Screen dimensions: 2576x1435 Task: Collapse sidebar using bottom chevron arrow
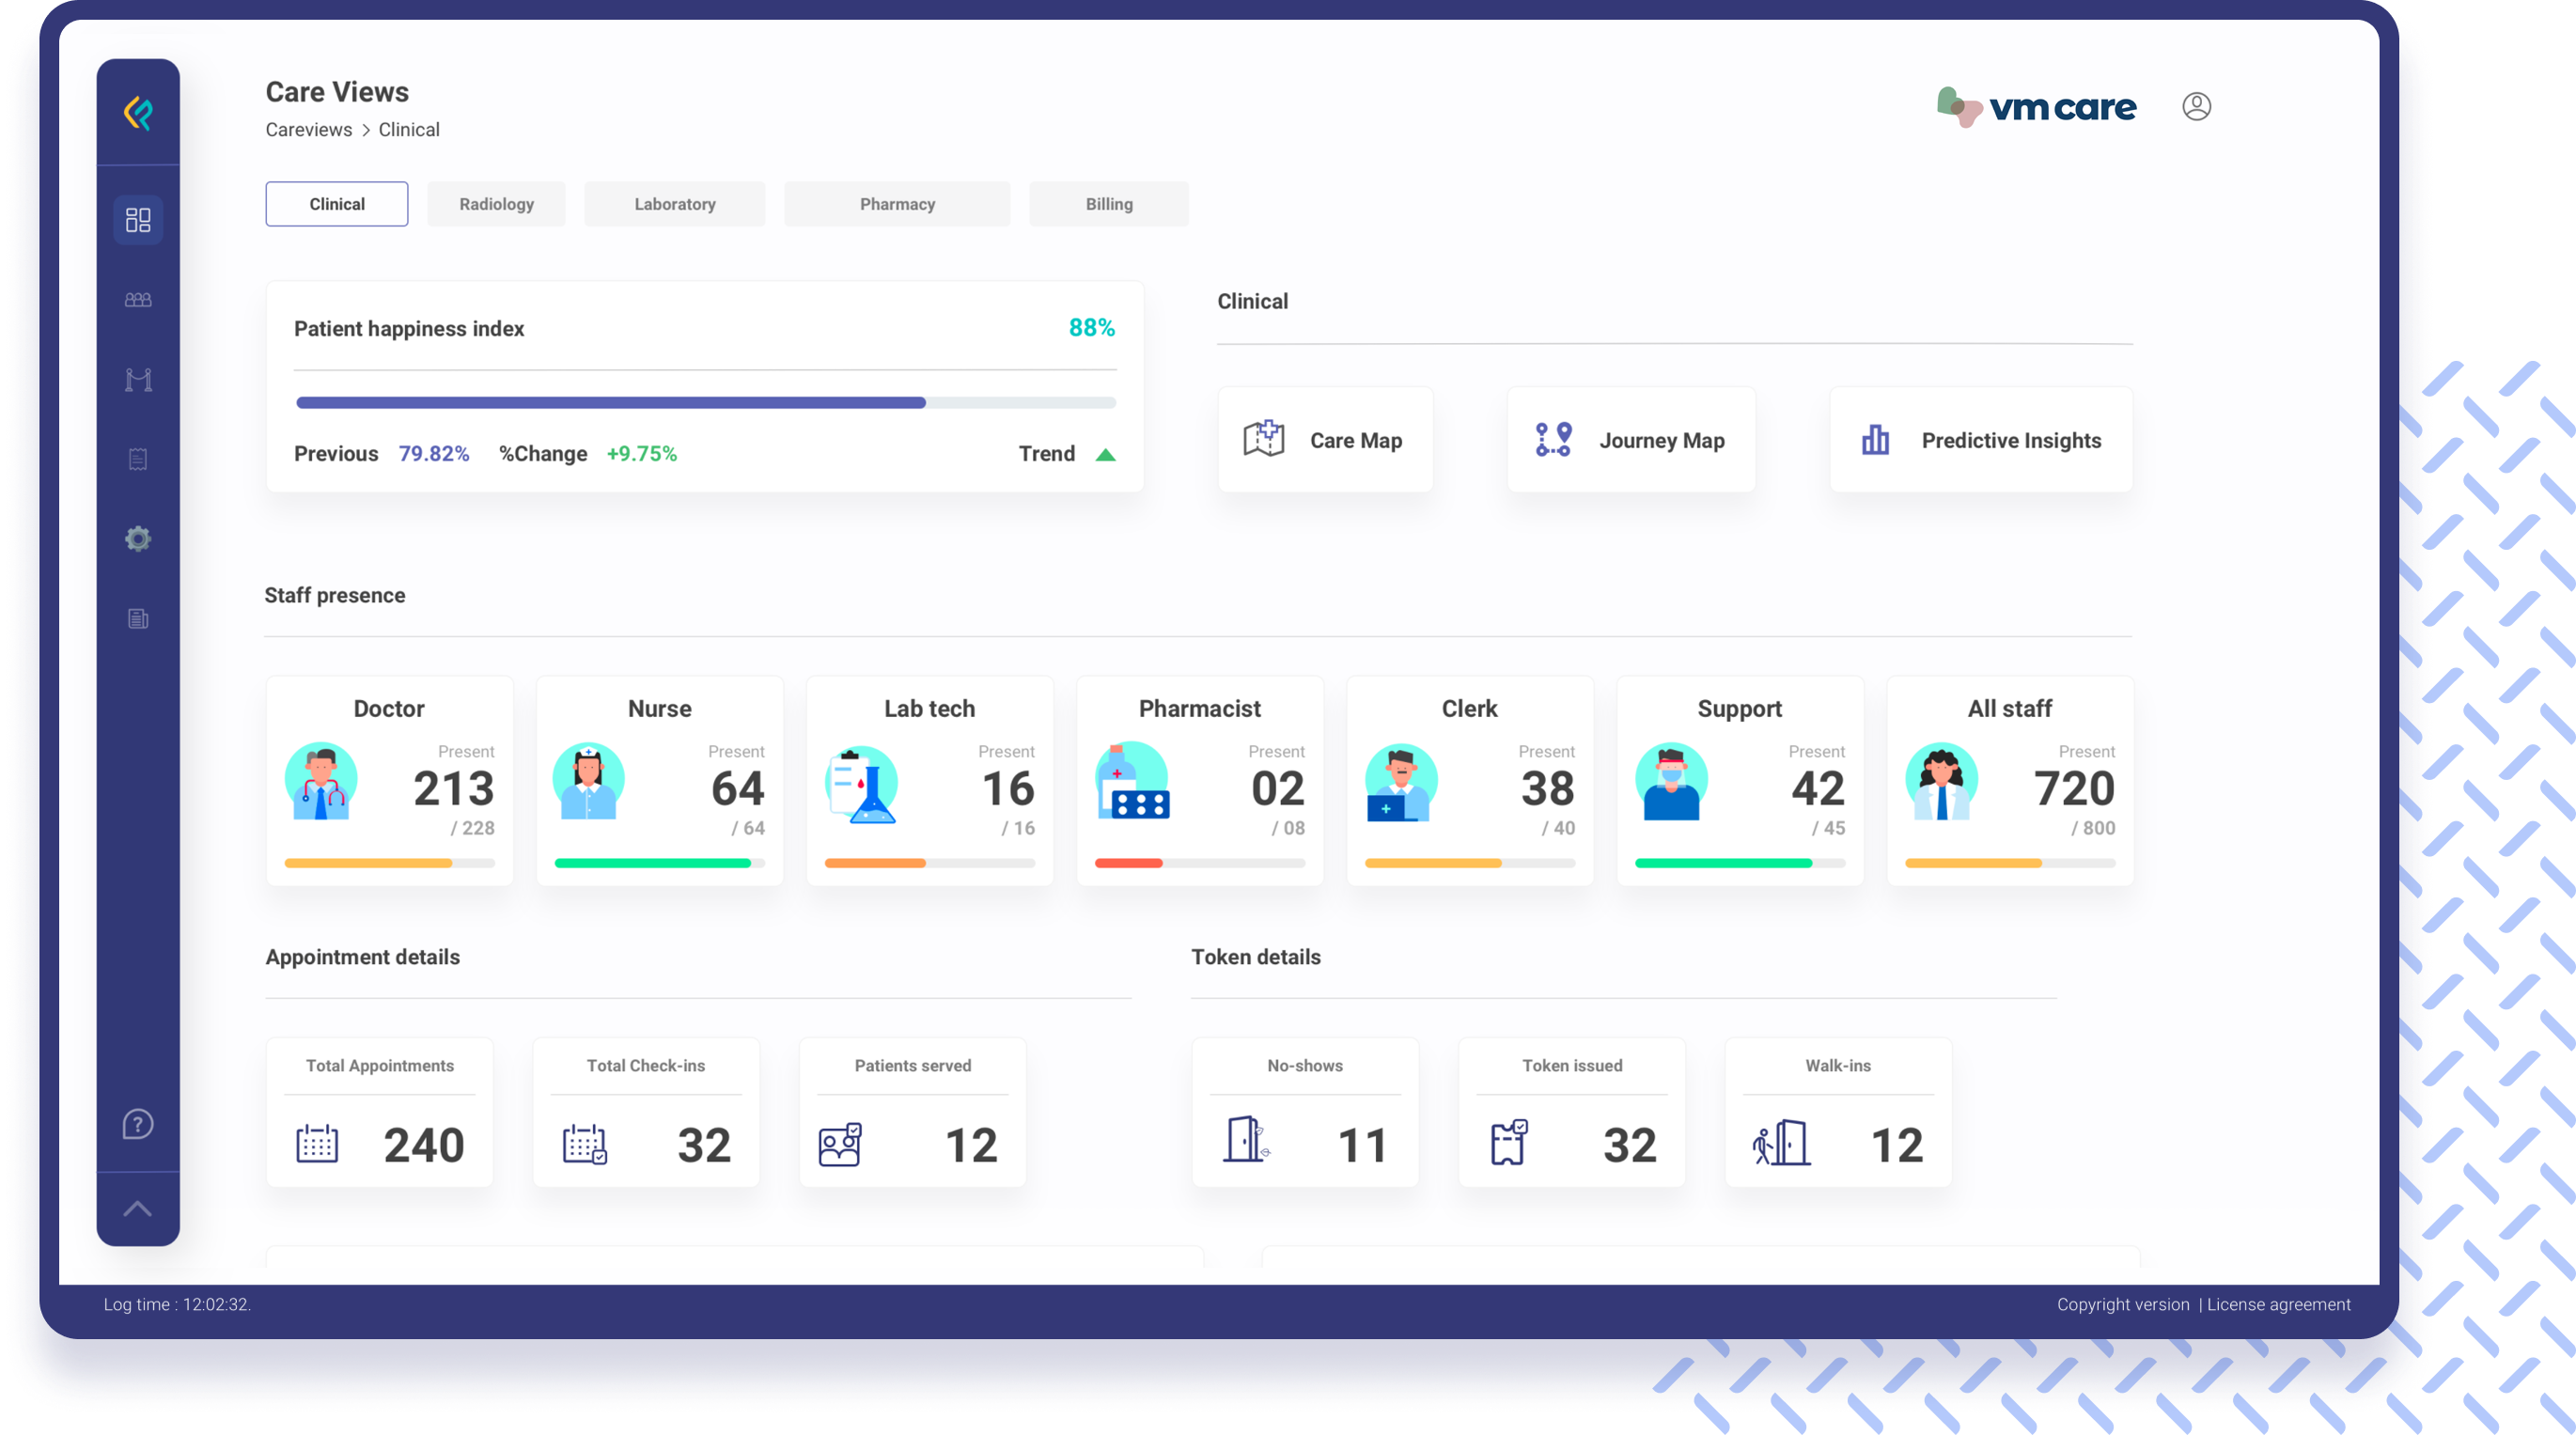pos(138,1209)
